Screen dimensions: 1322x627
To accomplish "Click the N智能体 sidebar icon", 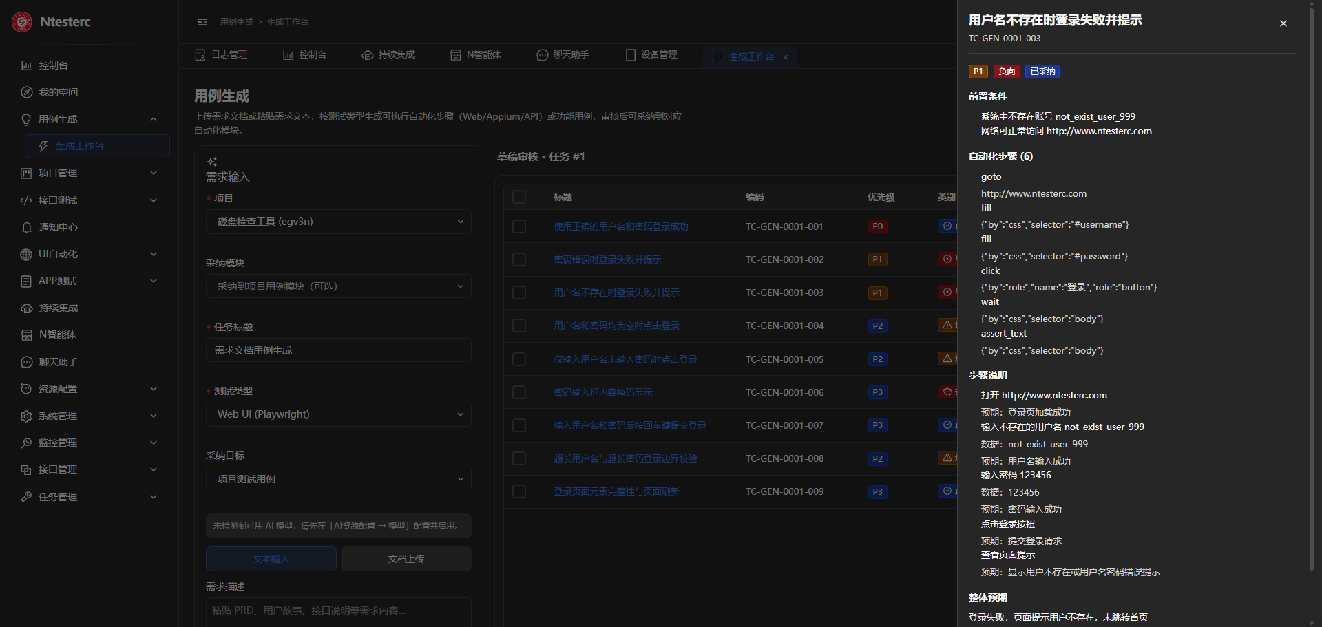I will click(x=27, y=334).
